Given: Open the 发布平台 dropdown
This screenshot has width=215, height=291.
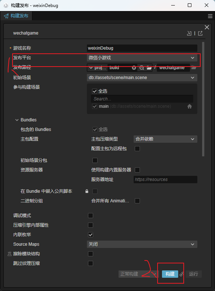Looking at the screenshot, I should pyautogui.click(x=142, y=58).
